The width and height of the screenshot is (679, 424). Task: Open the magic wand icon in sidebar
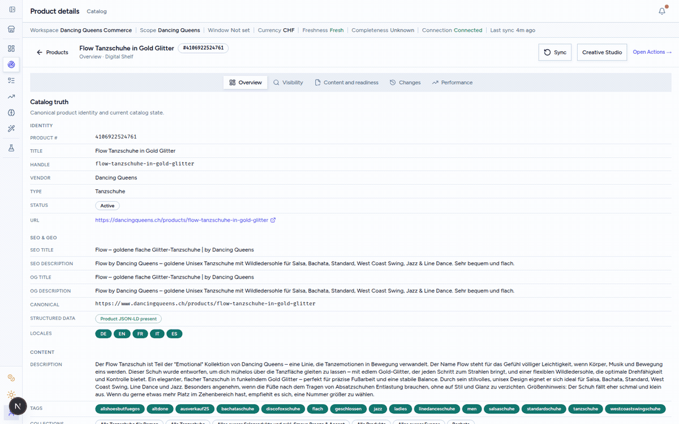(x=11, y=129)
